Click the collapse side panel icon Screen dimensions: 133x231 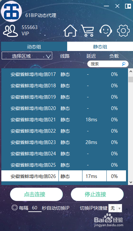pyautogui.click(x=128, y=6)
